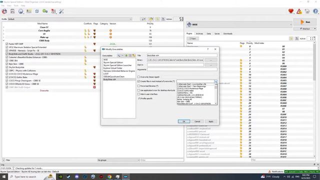Click the create backup icon in Plugins tab

coord(296,38)
